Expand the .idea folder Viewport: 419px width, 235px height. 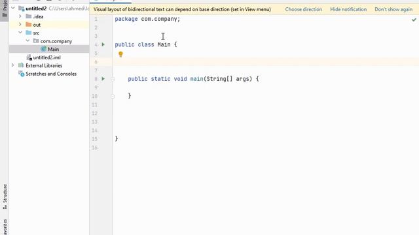pos(20,16)
